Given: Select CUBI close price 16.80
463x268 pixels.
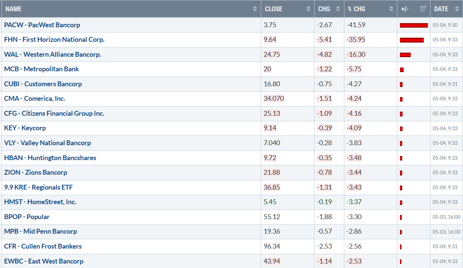Looking at the screenshot, I should [272, 84].
